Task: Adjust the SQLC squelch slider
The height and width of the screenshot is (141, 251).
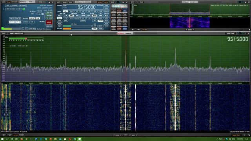Action: point(77,26)
